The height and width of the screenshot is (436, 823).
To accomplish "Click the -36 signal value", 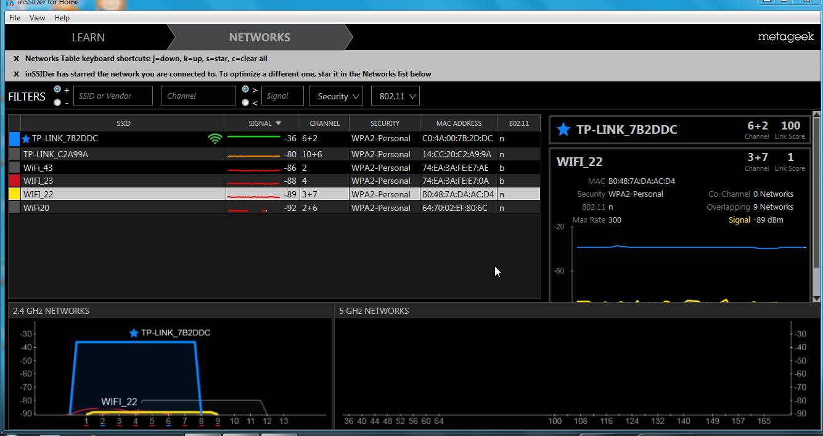I will tap(290, 139).
